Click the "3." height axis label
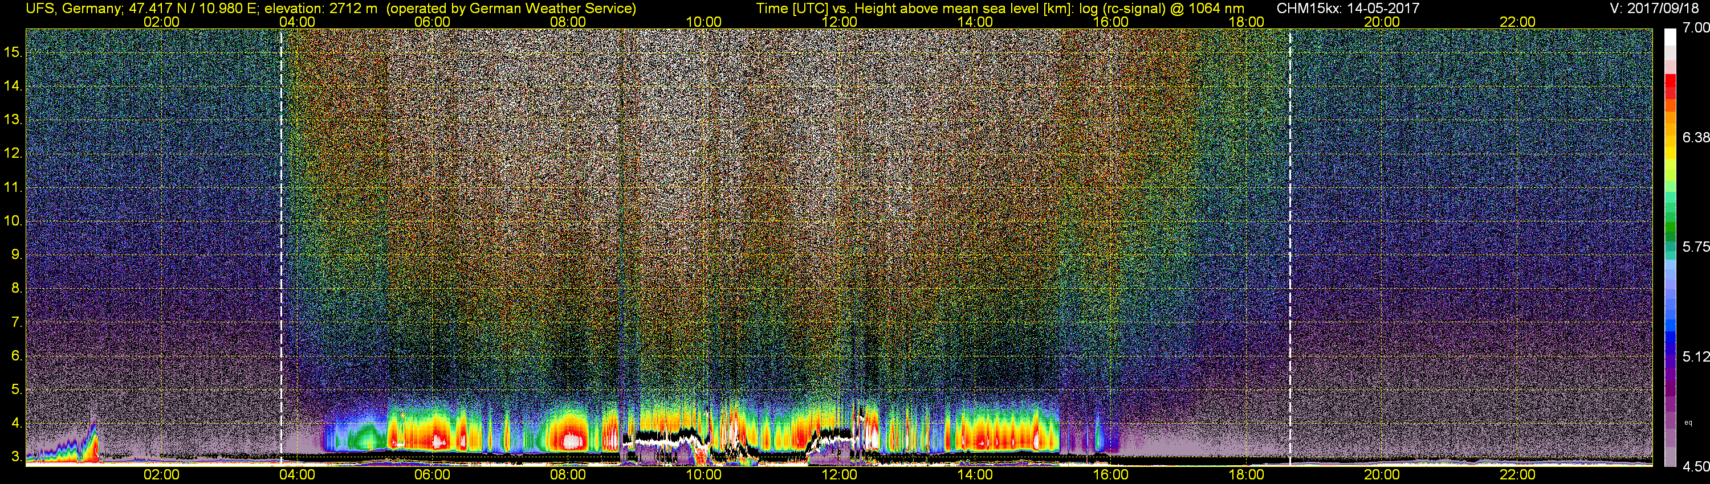The image size is (1710, 484). coord(17,457)
